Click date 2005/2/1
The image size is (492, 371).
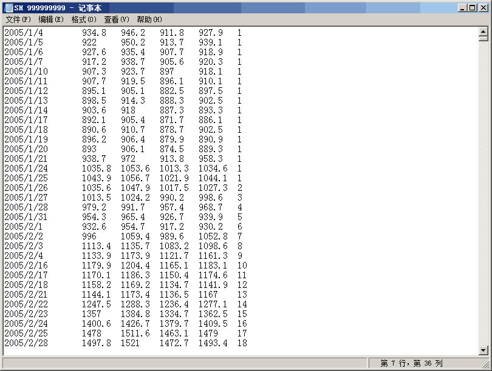coord(24,227)
